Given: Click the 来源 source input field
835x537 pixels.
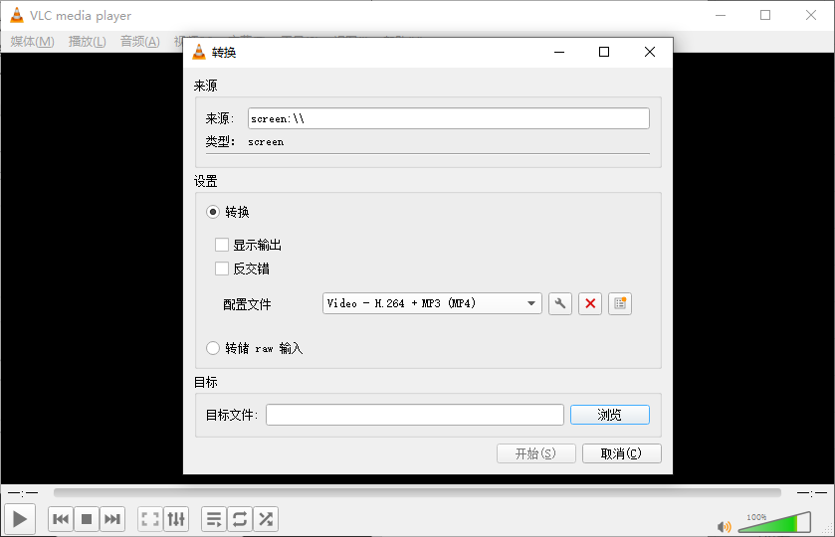Looking at the screenshot, I should click(x=449, y=118).
